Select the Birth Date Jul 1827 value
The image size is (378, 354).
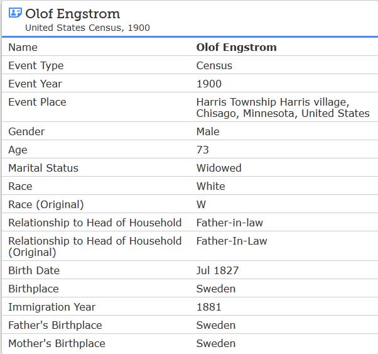pos(217,270)
